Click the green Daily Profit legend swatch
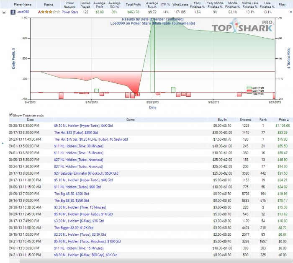This screenshot has width=293, height=263. tap(249, 88)
